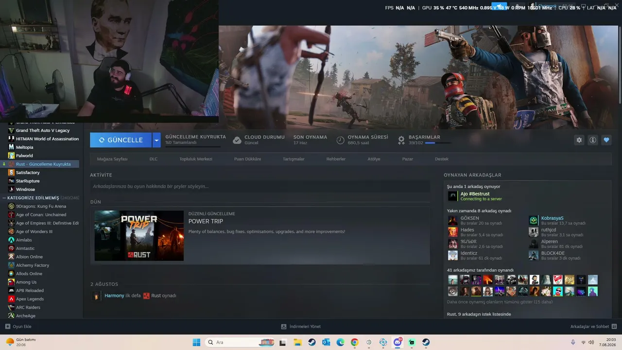Open the Mağaza Sayfası tab
Viewport: 622px width, 350px height.
click(112, 159)
